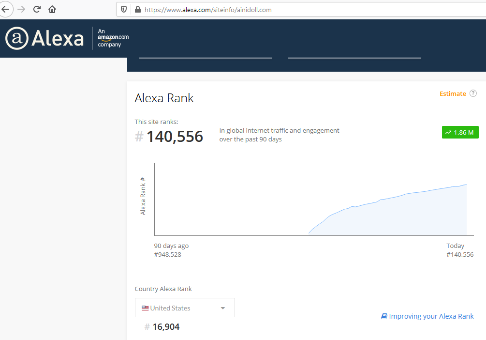Click the rank trend chart area
This screenshot has width=486, height=340.
click(314, 199)
